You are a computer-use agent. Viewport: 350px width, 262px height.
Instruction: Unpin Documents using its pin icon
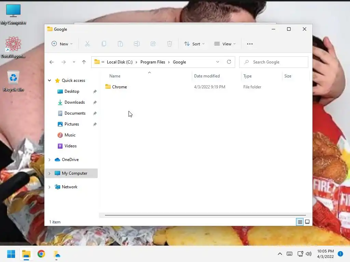coord(95,113)
